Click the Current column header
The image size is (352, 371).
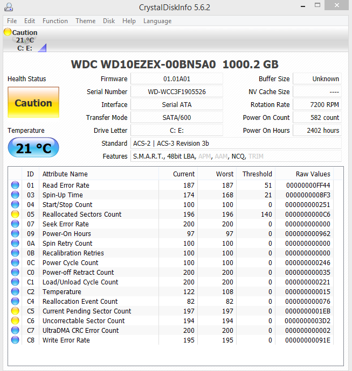178,174
